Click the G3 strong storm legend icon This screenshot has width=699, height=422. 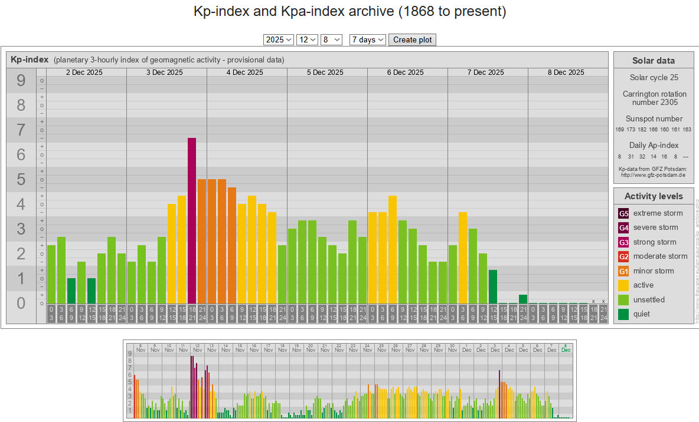click(623, 242)
